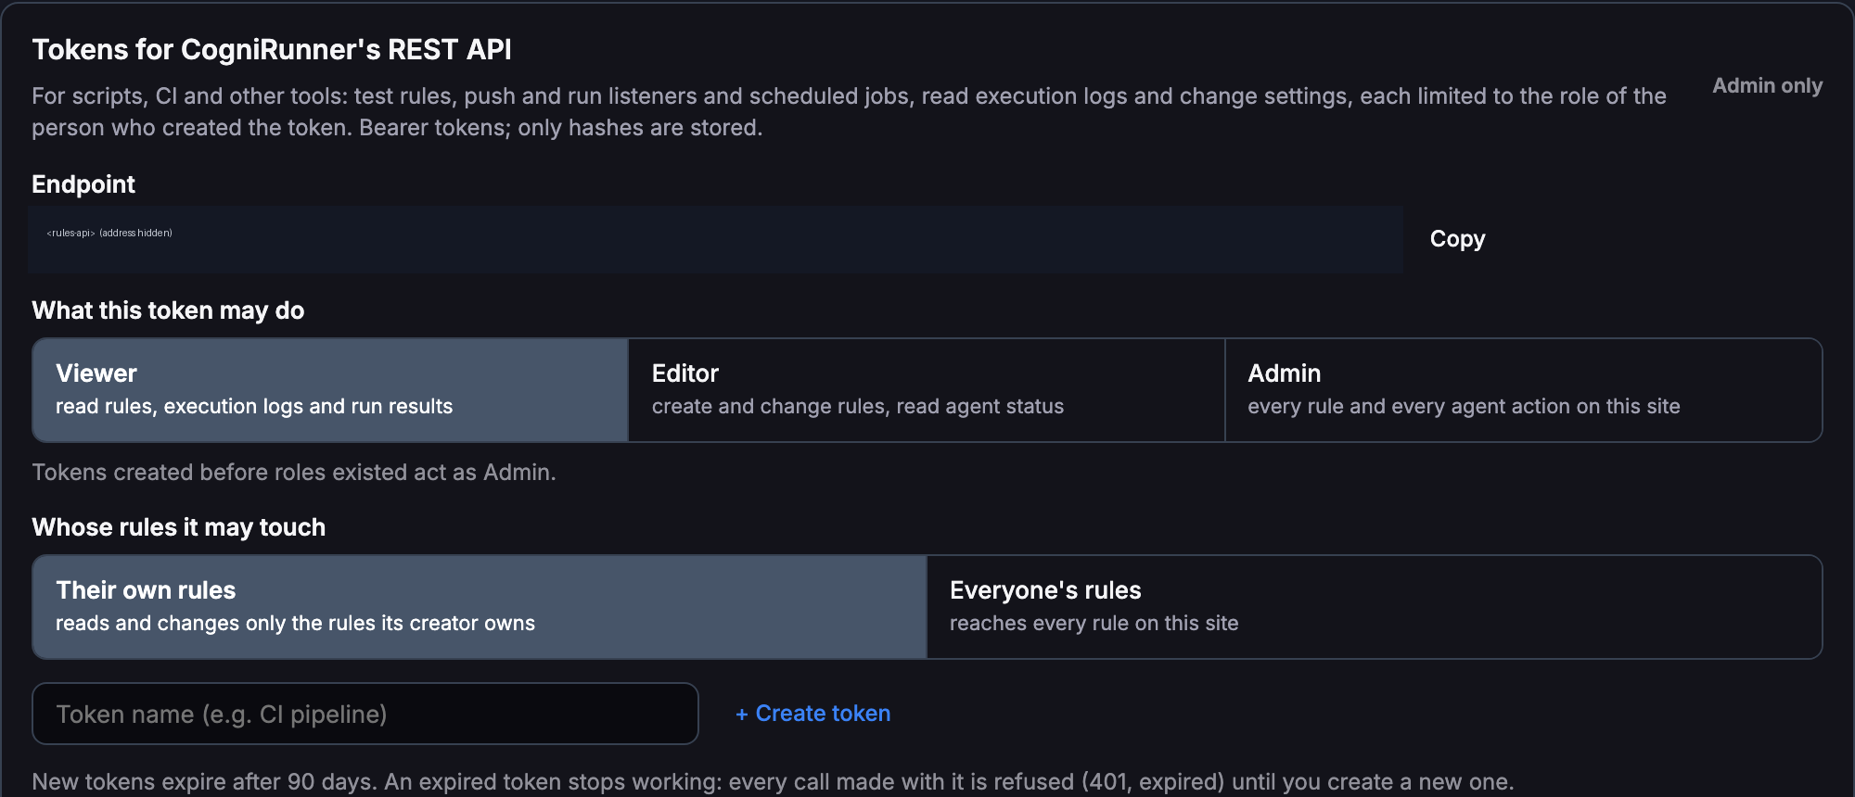The image size is (1855, 797).
Task: Click the New tokens expire after 90 days note
Action: (773, 782)
